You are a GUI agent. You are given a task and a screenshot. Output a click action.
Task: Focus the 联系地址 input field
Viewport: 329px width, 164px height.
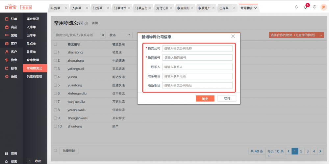click(x=197, y=85)
